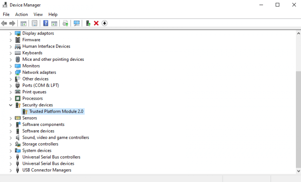Screen dimensions: 301x182
Task: Expand the Network adapters node
Action: (11, 73)
